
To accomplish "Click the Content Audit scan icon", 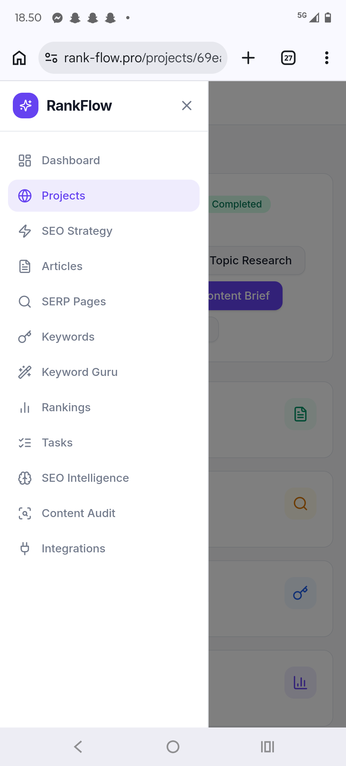I will [x=25, y=513].
